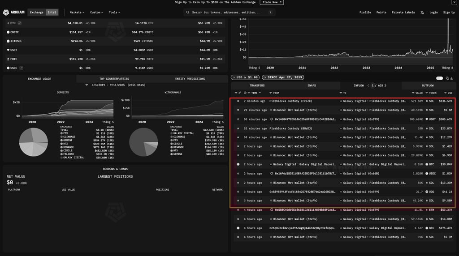Switch to Exchange mode
Viewport: 459px width, 256px height.
[x=37, y=12]
